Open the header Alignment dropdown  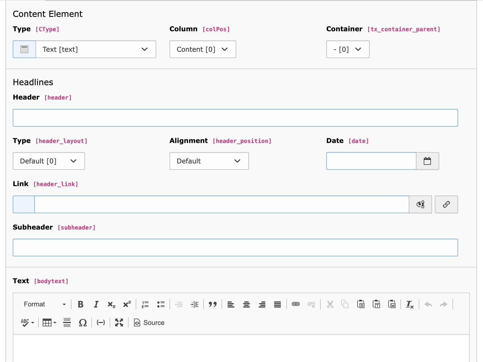tap(209, 161)
